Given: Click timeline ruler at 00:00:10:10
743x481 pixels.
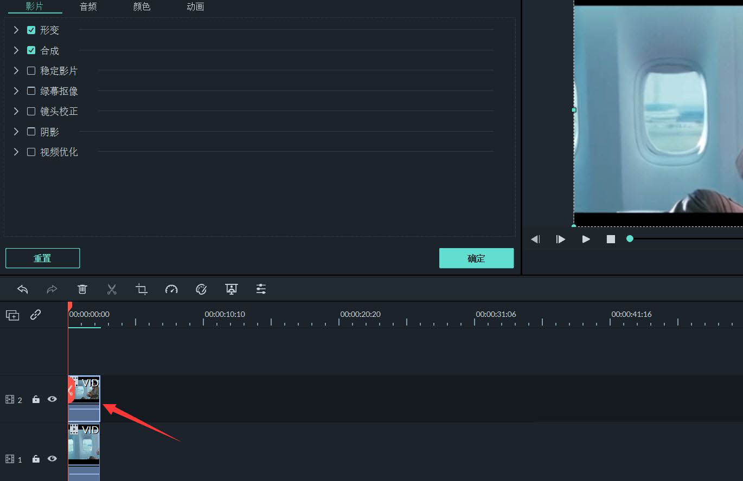Looking at the screenshot, I should [x=225, y=314].
